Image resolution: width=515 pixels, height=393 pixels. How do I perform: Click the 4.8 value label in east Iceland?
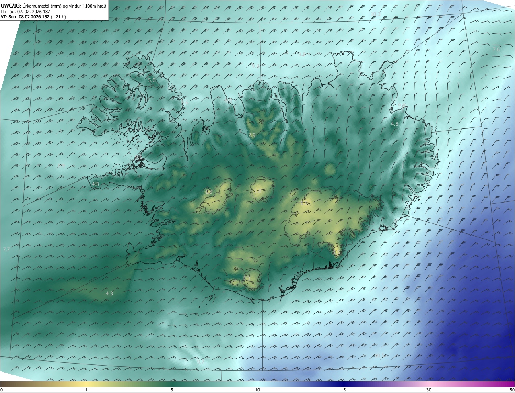click(x=394, y=124)
